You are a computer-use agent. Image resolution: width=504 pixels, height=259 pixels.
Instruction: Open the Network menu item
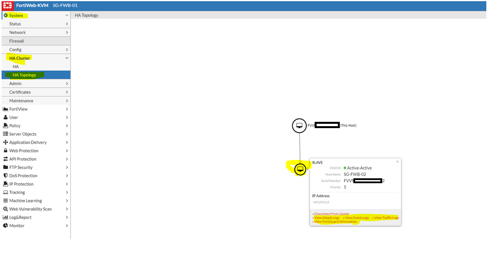tap(36, 33)
